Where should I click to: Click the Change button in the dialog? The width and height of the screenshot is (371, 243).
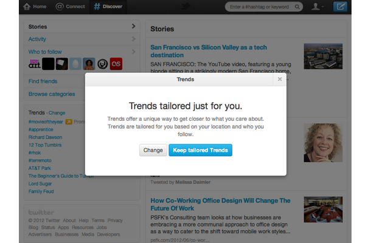[153, 150]
